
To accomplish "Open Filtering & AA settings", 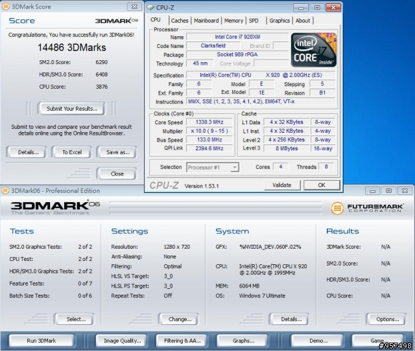I will tap(182, 341).
